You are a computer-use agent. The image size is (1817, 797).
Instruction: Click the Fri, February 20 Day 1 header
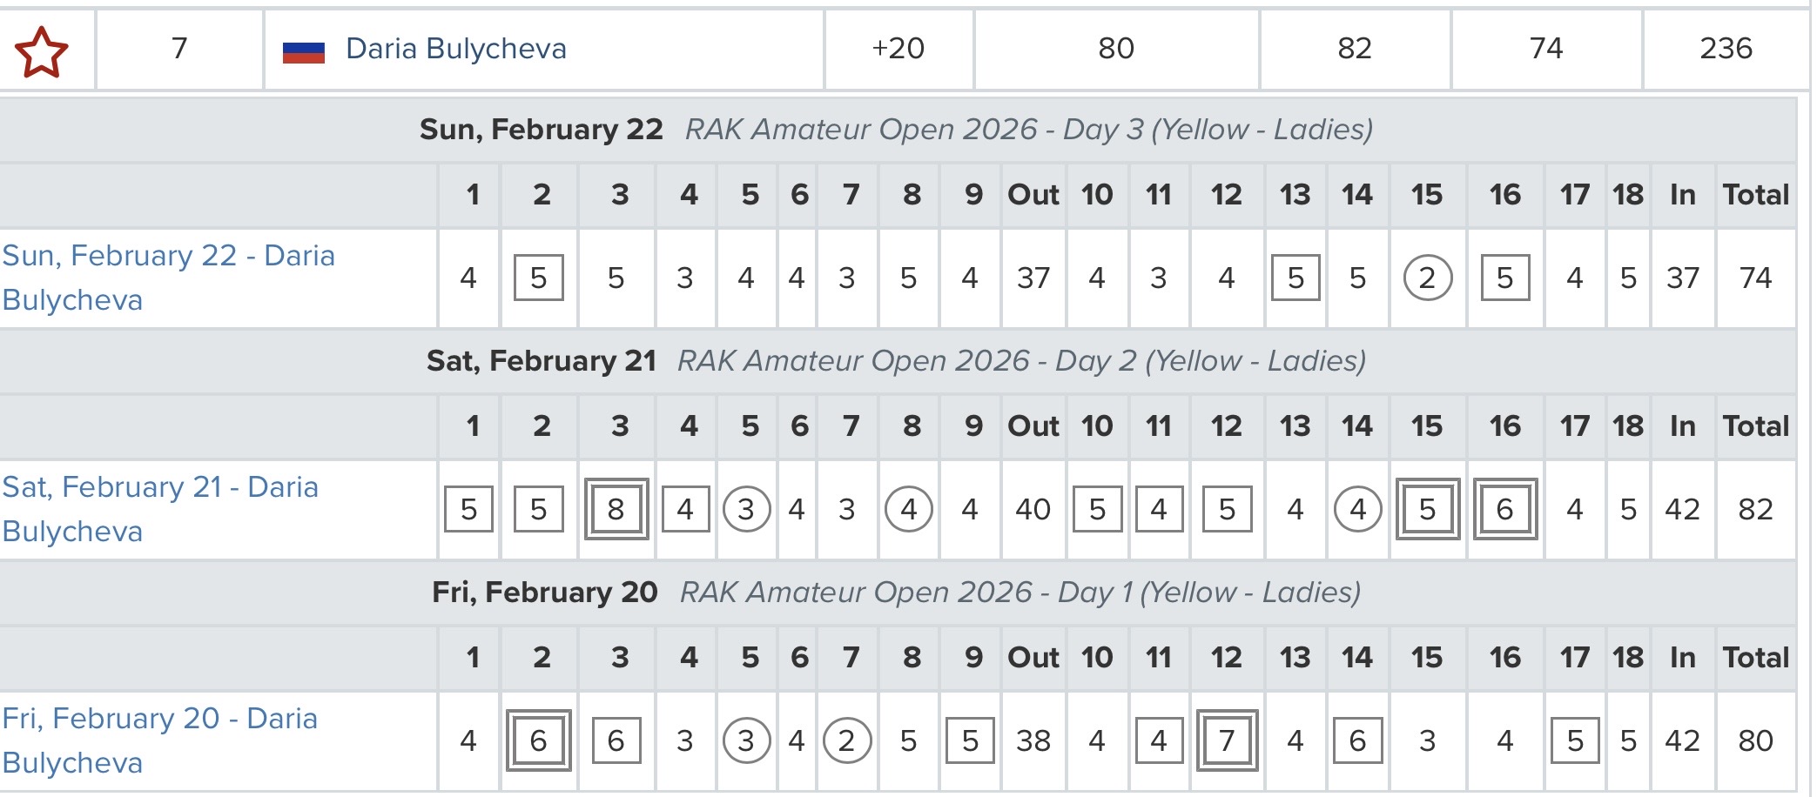click(896, 593)
